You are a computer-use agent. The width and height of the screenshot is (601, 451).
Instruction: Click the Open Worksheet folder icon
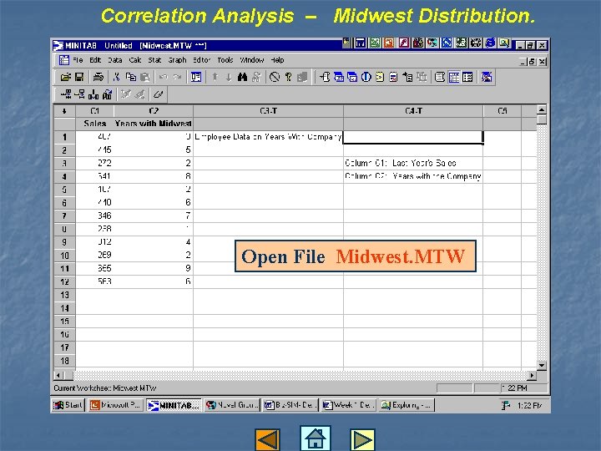point(66,77)
